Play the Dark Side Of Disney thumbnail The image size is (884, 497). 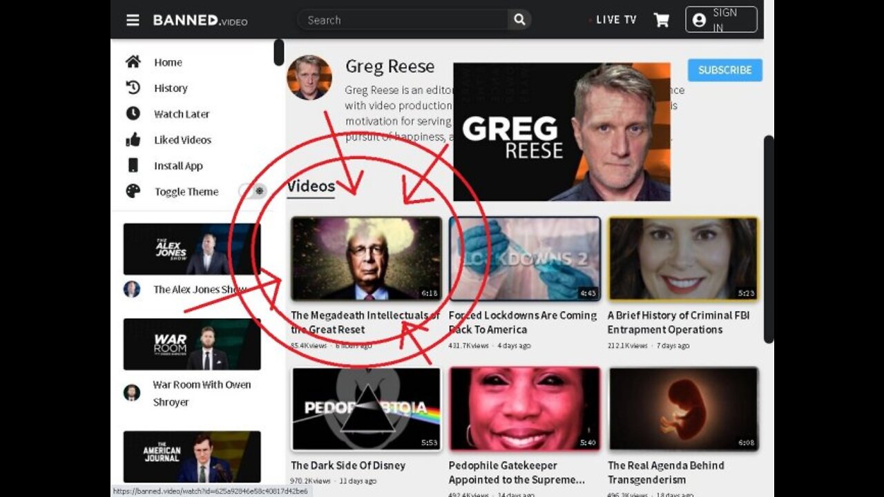[x=366, y=409]
